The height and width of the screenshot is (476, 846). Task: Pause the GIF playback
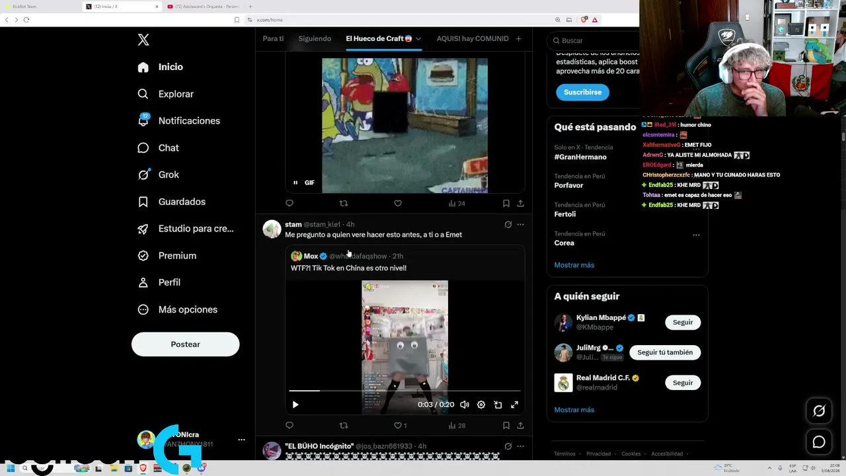pyautogui.click(x=295, y=182)
